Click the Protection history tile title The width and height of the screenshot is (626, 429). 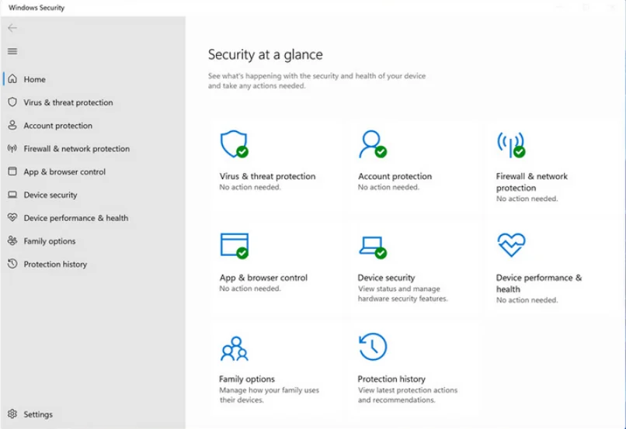[391, 379]
